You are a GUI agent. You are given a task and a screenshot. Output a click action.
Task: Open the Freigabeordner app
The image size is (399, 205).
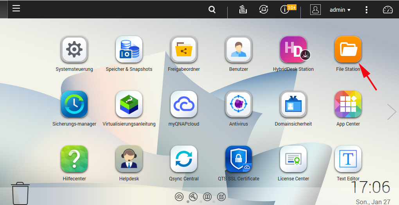(184, 49)
